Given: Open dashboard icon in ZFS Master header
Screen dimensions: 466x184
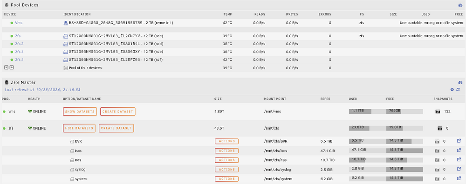Looking at the screenshot, I should coord(460,83).
